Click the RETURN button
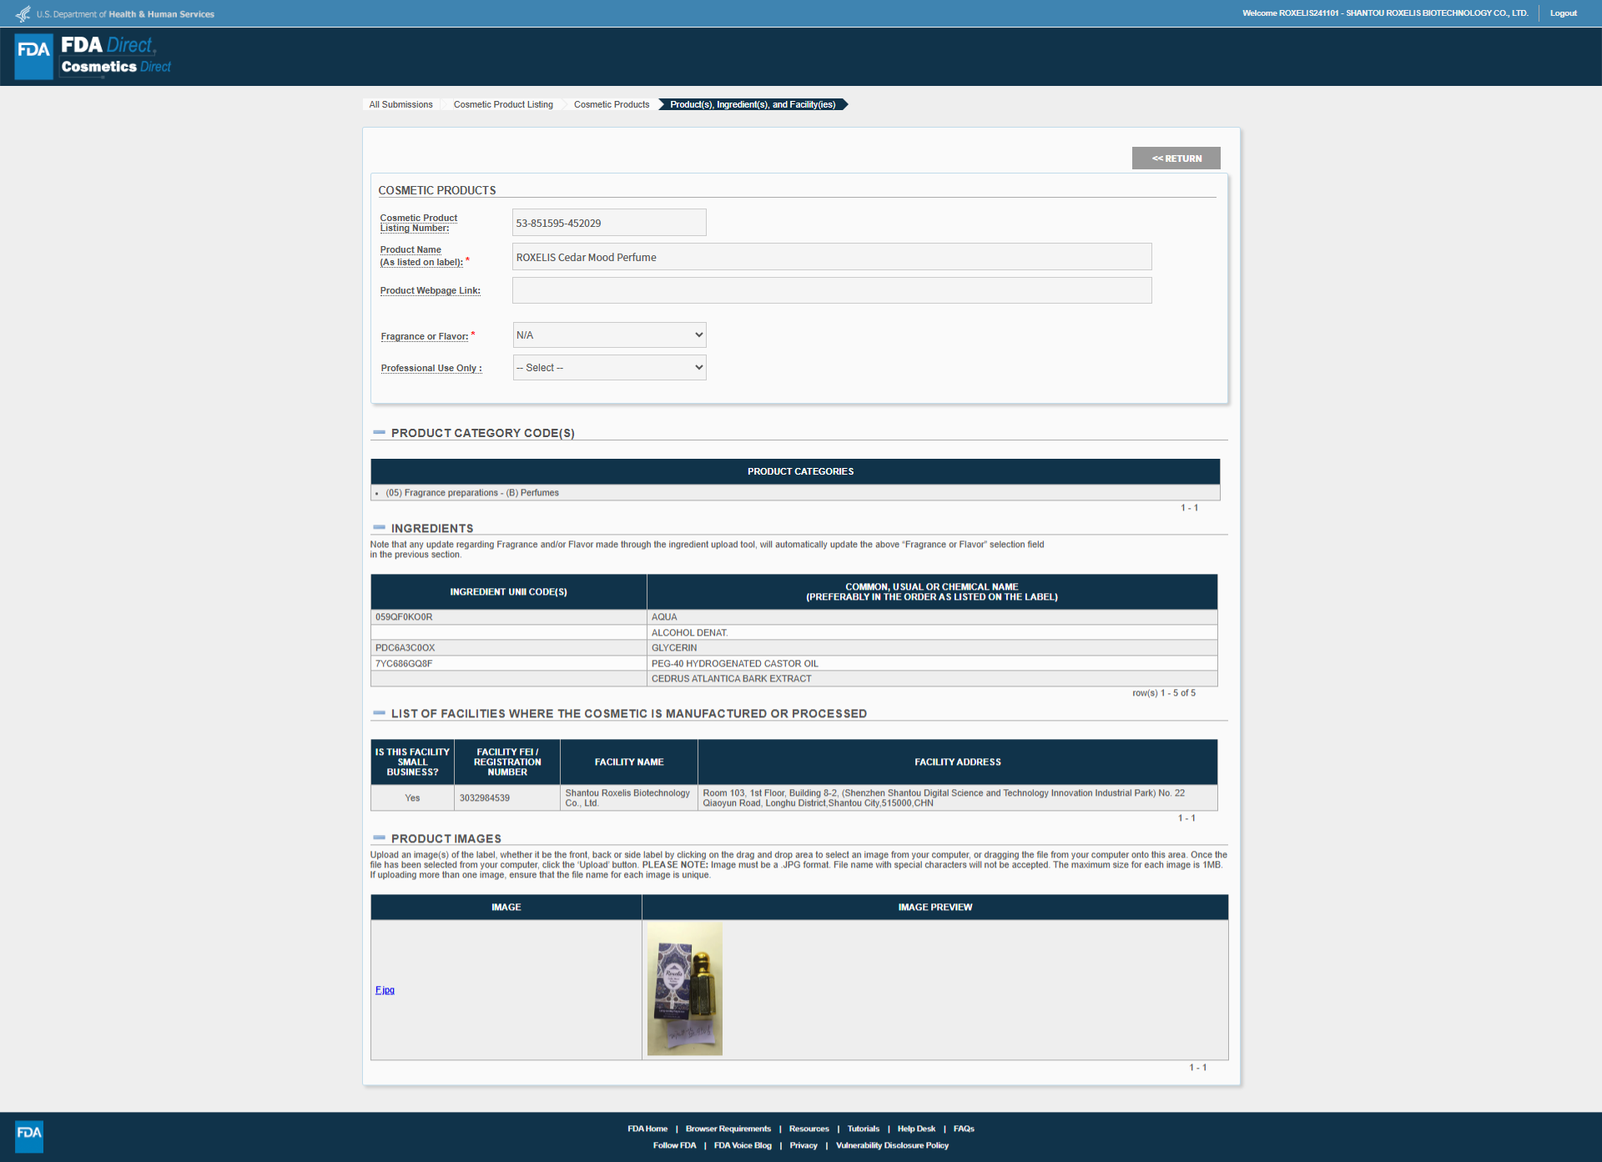The width and height of the screenshot is (1602, 1162). tap(1176, 158)
